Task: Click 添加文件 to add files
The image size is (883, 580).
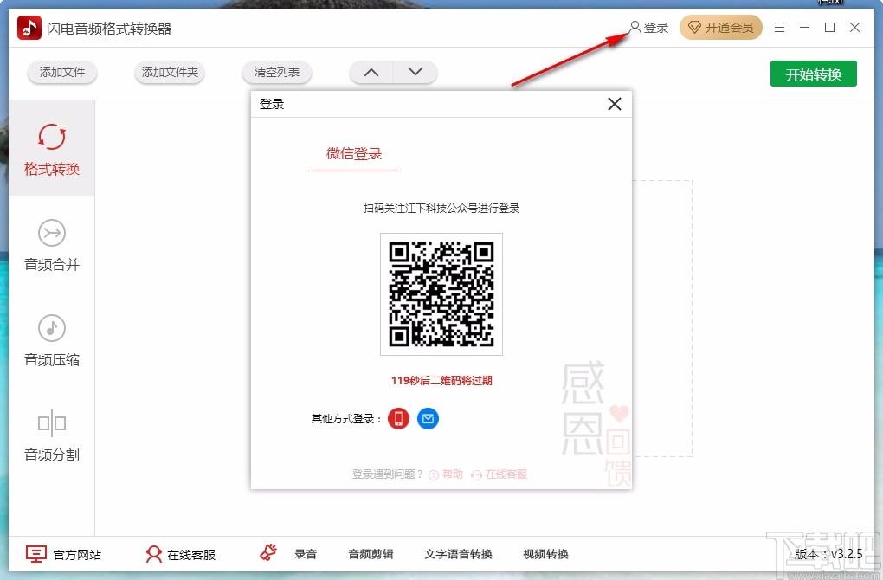Action: click(62, 72)
